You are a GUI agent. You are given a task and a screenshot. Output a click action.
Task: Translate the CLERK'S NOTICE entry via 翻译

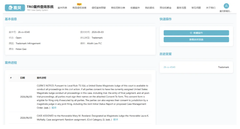(54, 108)
